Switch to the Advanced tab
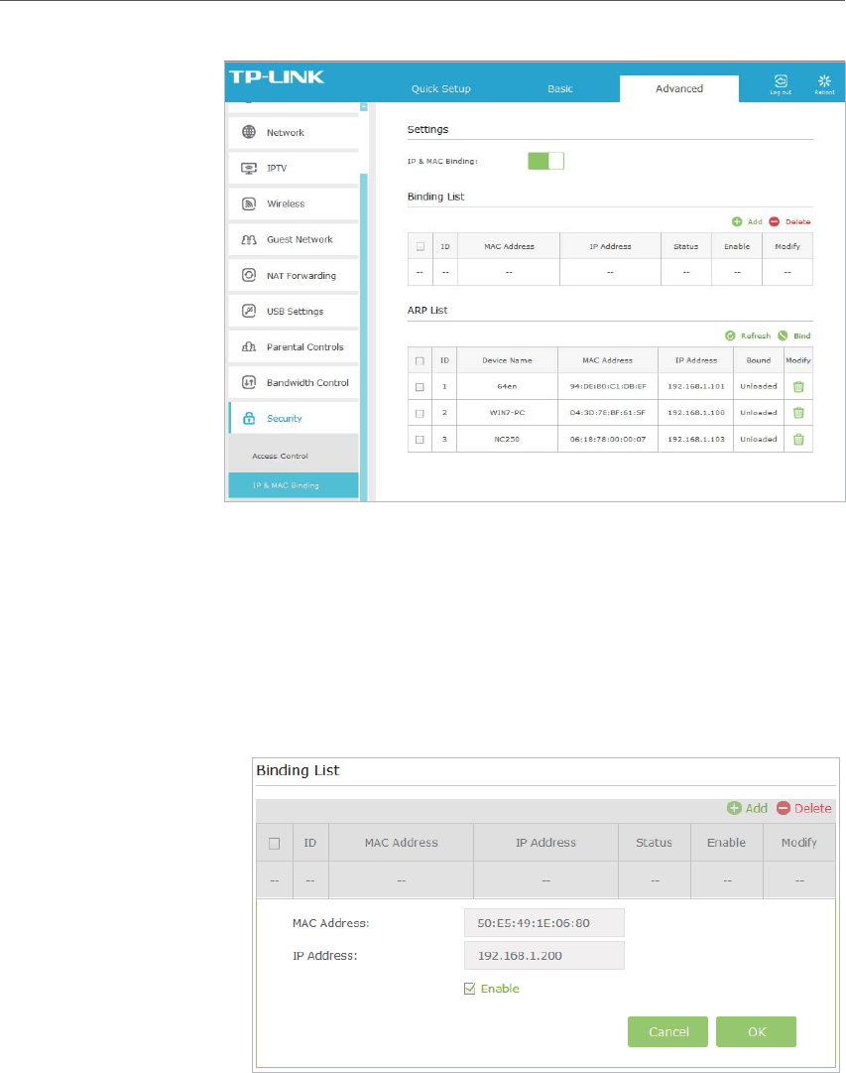This screenshot has width=846, height=1073. [x=679, y=88]
